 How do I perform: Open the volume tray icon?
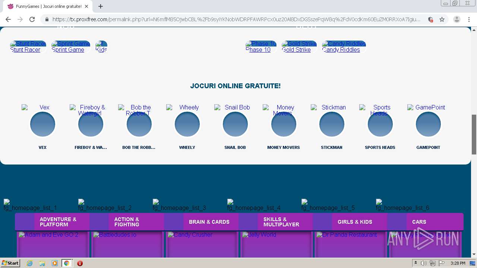coord(424,263)
